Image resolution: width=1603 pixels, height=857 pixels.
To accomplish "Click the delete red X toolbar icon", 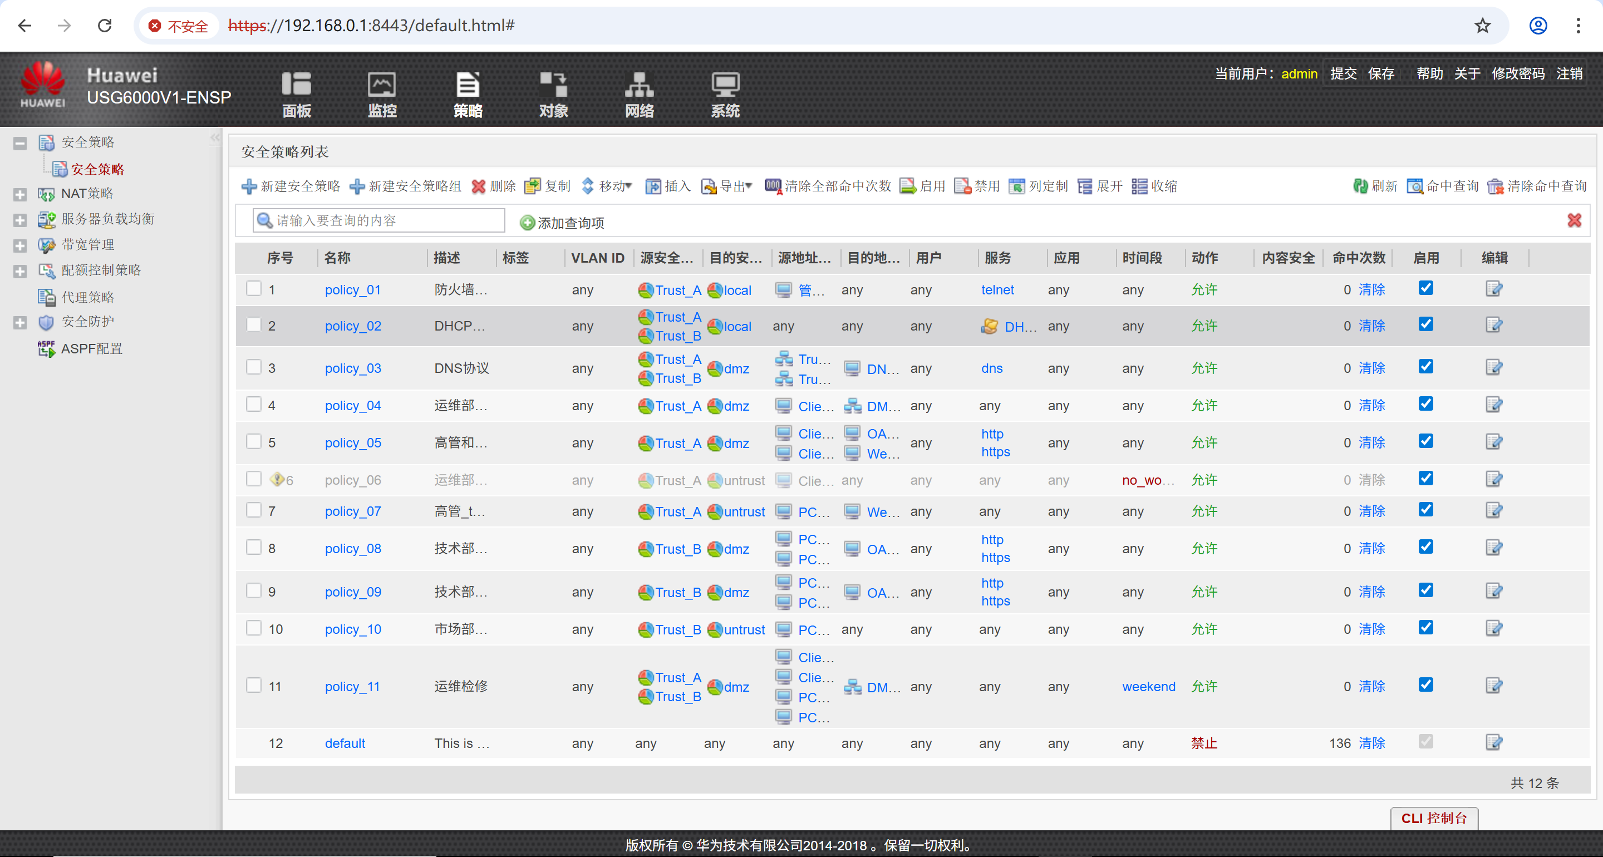I will click(x=478, y=186).
